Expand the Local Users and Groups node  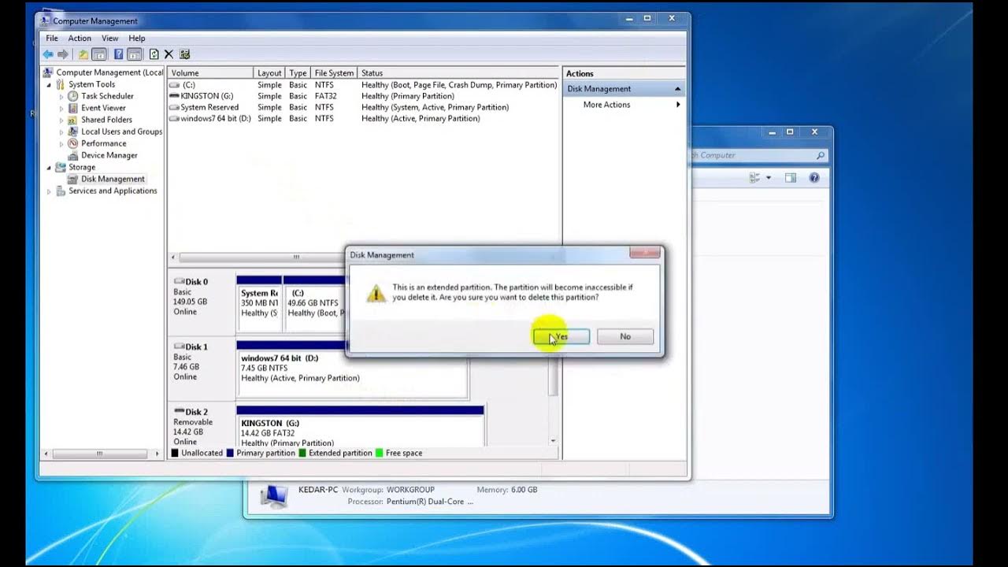tap(61, 132)
